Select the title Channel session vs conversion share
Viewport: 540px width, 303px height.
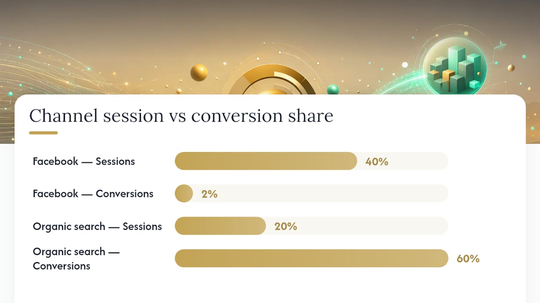click(x=181, y=116)
